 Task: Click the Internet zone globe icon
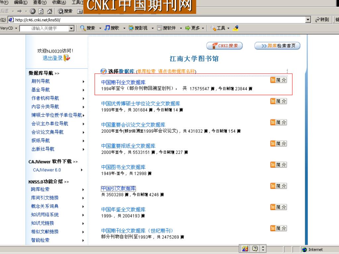click(305, 249)
